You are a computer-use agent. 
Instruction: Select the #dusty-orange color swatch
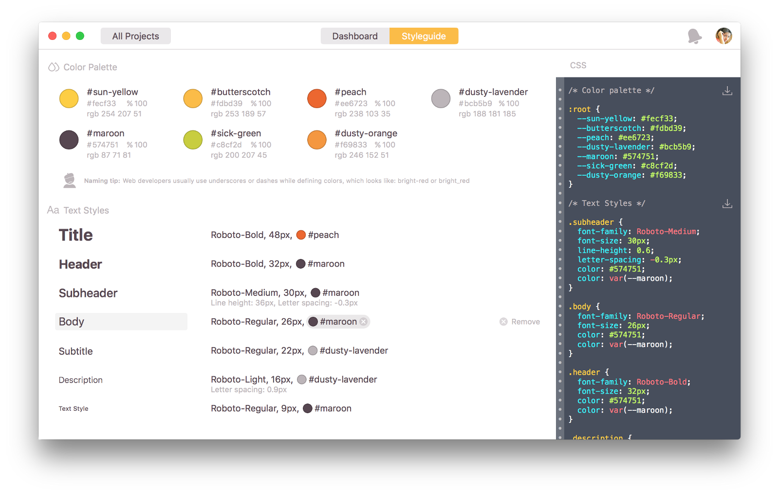317,139
